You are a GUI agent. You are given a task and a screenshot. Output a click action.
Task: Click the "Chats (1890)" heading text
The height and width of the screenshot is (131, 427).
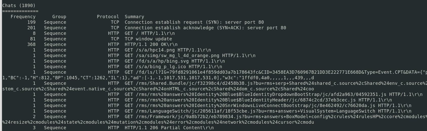pyautogui.click(x=19, y=5)
